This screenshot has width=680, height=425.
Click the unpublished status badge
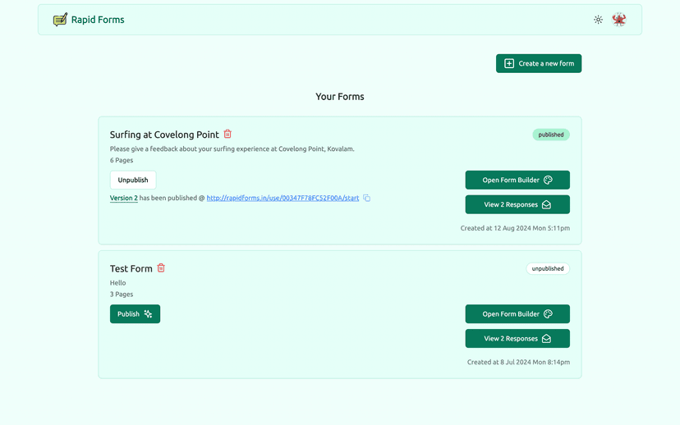point(548,268)
